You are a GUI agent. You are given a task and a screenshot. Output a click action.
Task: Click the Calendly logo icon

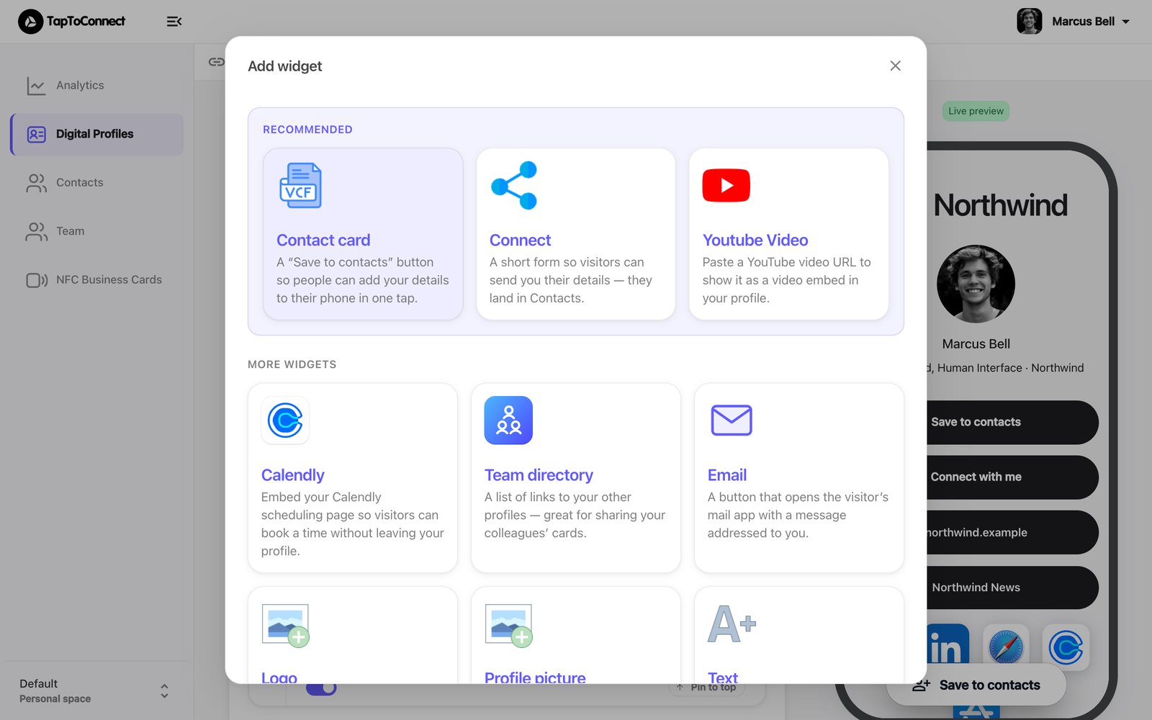tap(285, 420)
